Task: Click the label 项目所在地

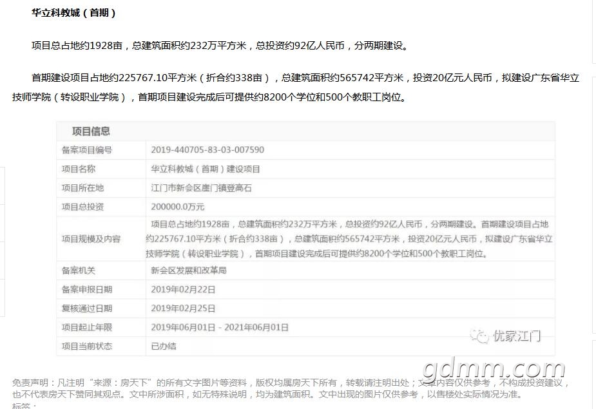Action: tap(83, 188)
